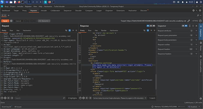
Task: Open side panel settings gear at bottom
Action: tap(201, 98)
